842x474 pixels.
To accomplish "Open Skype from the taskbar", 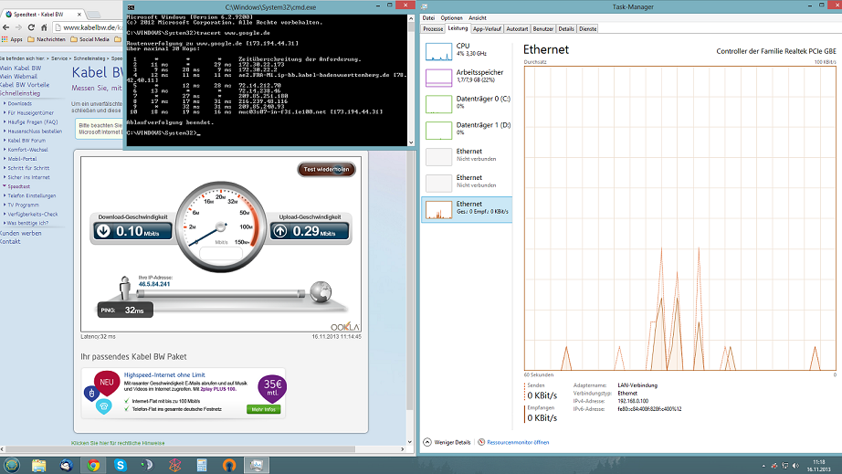I will (121, 465).
